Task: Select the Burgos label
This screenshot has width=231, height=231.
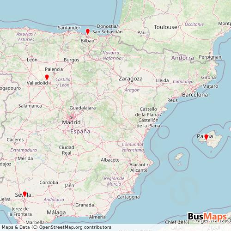Action: point(72,60)
